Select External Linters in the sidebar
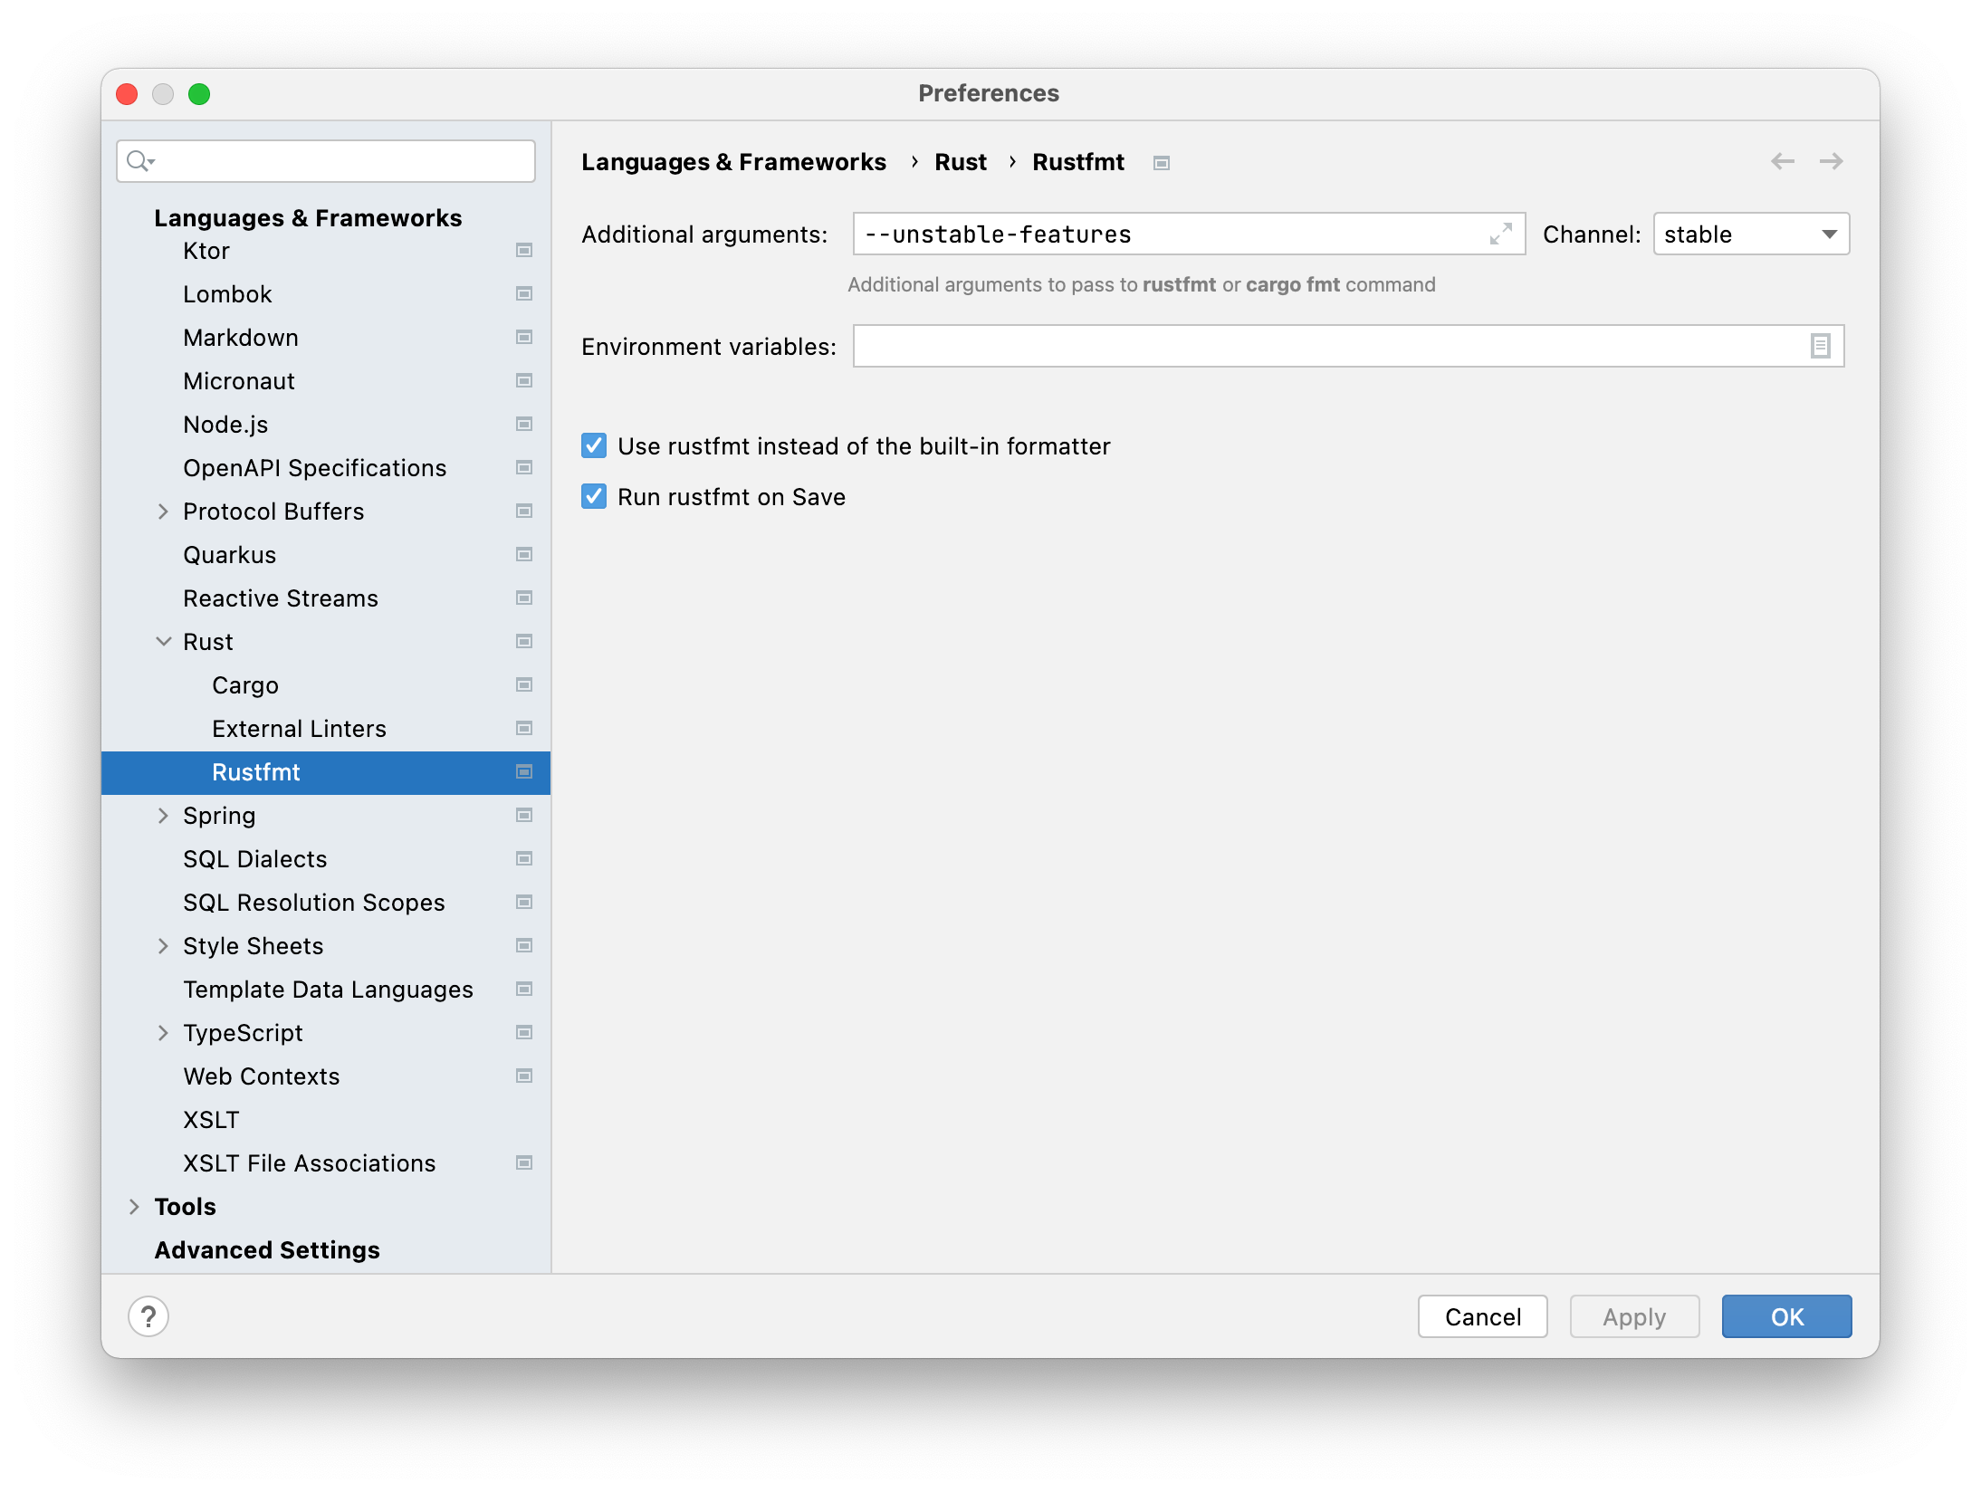This screenshot has width=1981, height=1492. tap(299, 729)
